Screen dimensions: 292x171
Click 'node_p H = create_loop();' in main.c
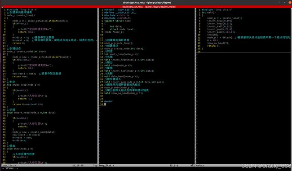coord(225,18)
